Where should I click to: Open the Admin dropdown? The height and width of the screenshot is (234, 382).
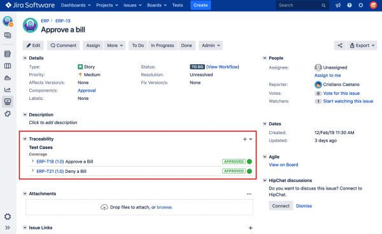pos(211,46)
